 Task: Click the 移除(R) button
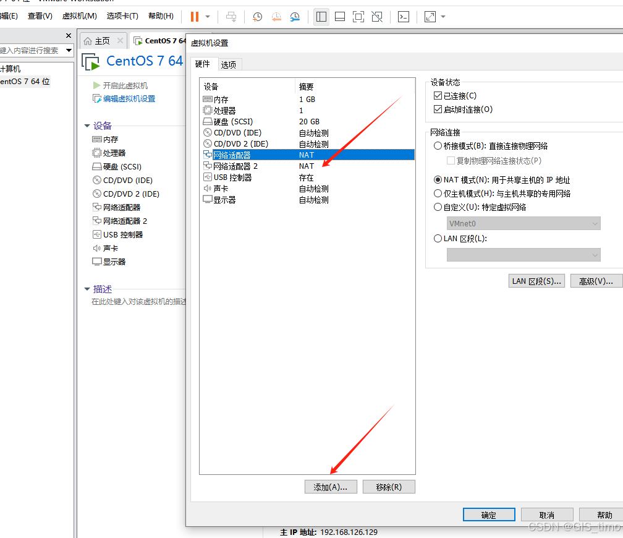tap(389, 487)
